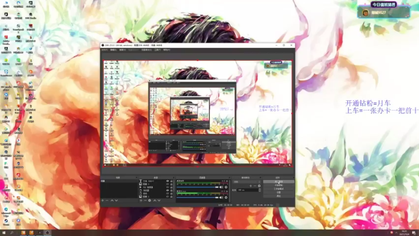Increase transition duration with stepper up arrow
419x236 pixels.
(x=259, y=189)
